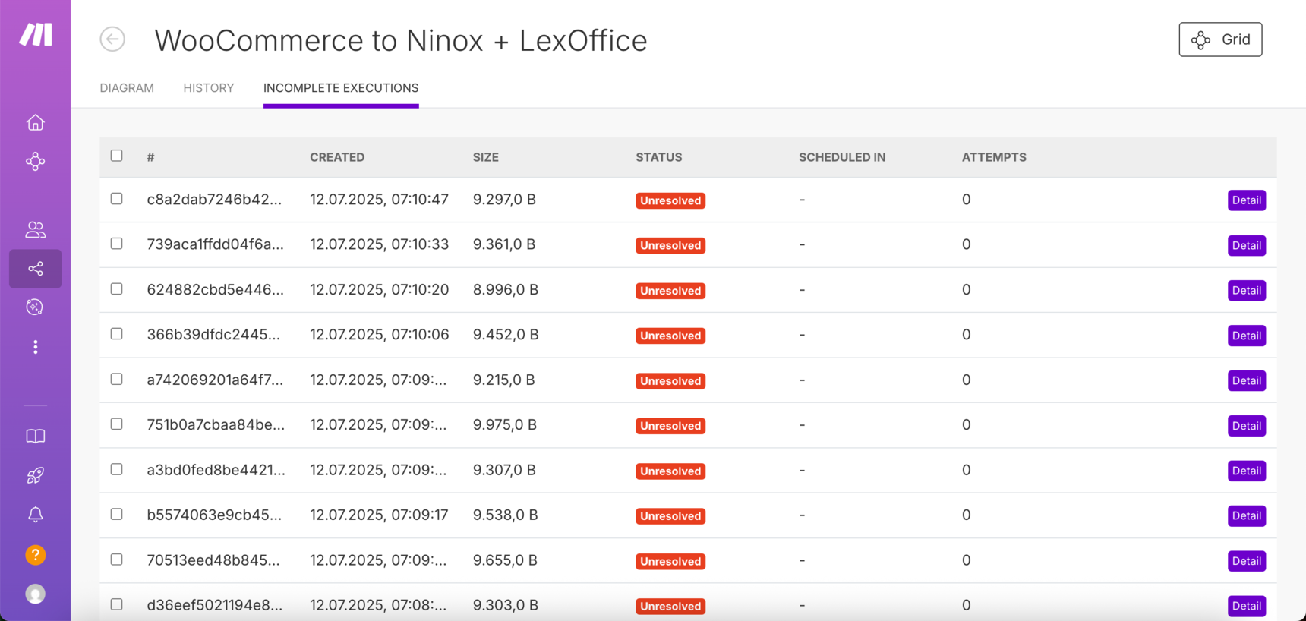Go back using the circled arrow
This screenshot has width=1306, height=621.
[x=112, y=39]
